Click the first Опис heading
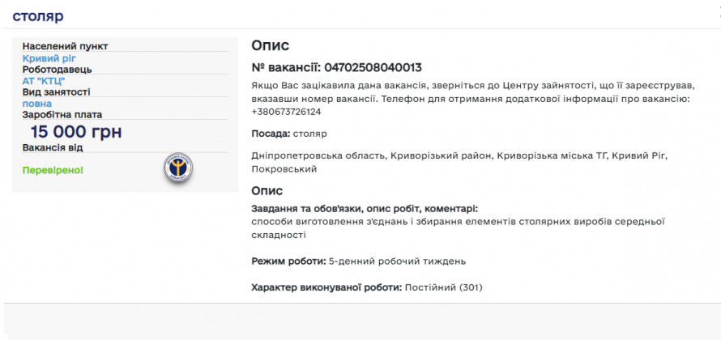The height and width of the screenshot is (340, 721). 270,46
